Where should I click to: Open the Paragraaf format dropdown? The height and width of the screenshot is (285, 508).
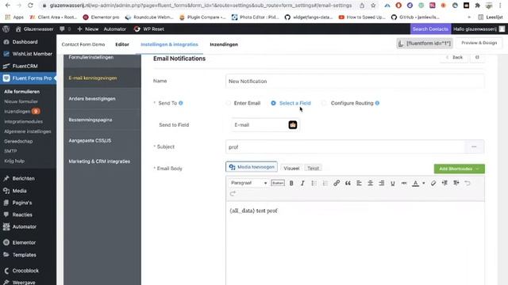(x=248, y=183)
